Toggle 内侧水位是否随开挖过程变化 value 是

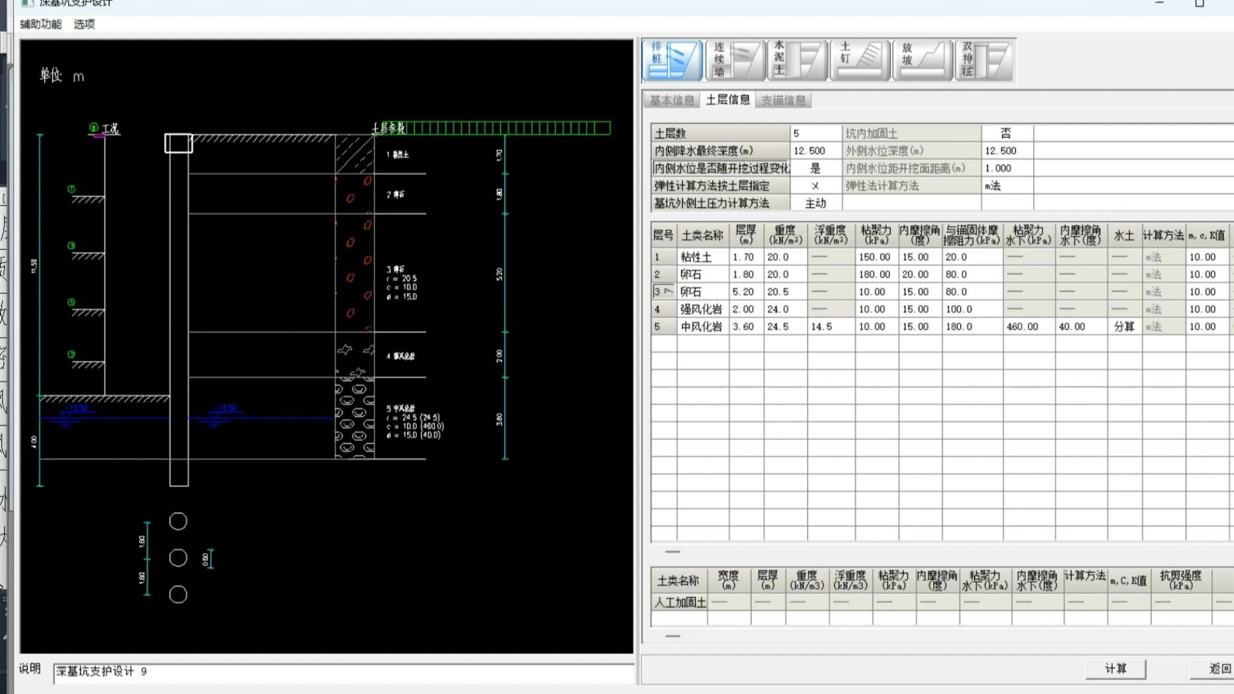click(815, 168)
